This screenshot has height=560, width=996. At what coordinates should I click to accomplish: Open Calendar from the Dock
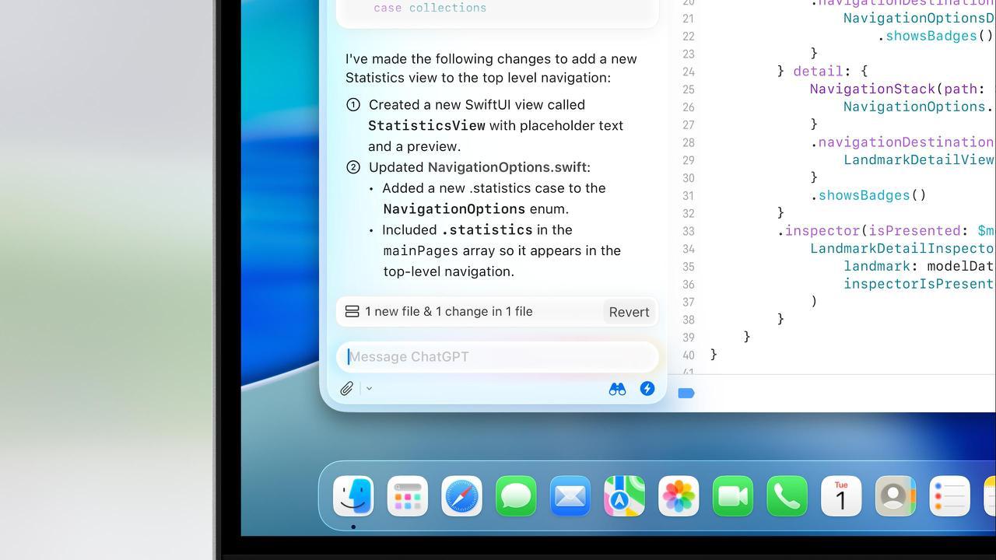click(x=841, y=496)
